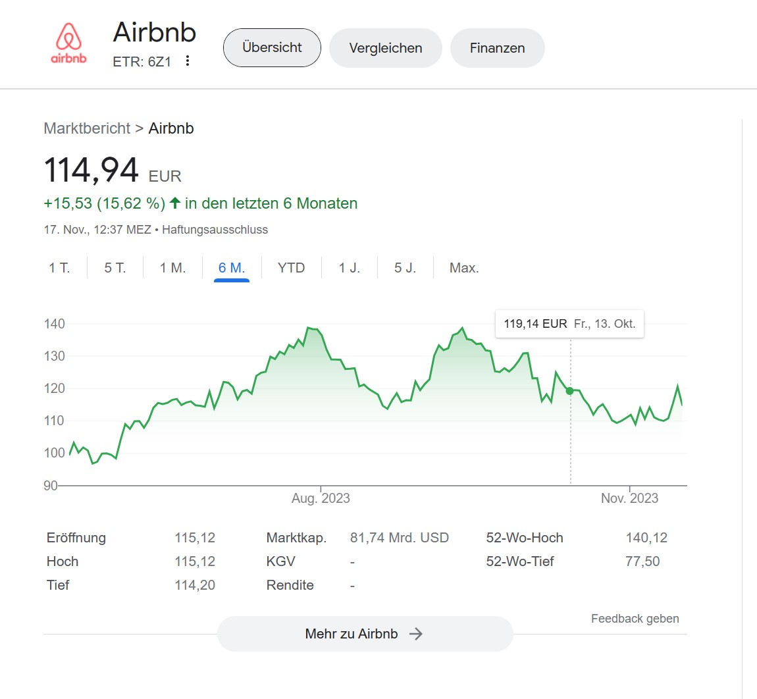Viewport: 757px width, 699px height.
Task: Click the Feedback geben link
Action: click(635, 619)
